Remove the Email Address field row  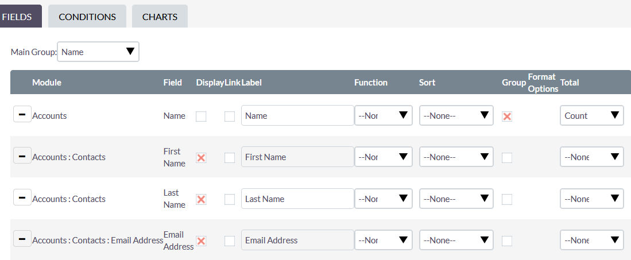pos(22,239)
